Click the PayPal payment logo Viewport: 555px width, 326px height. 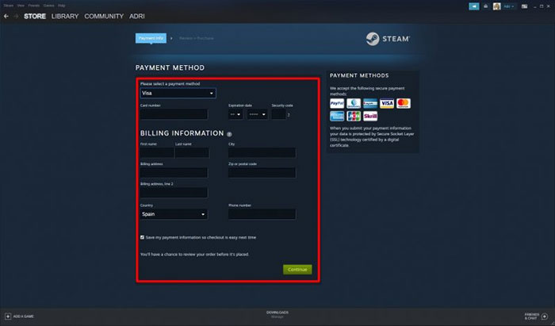337,103
